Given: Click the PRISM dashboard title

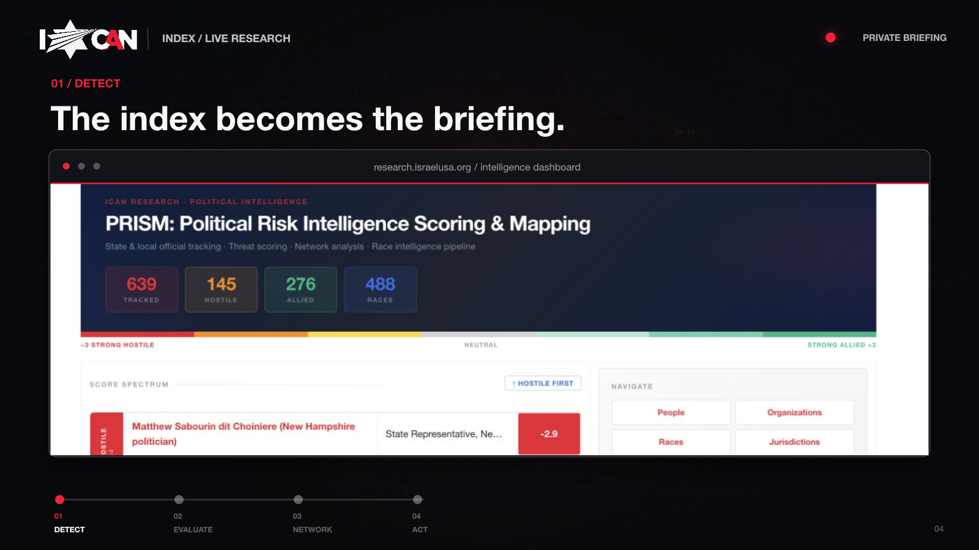Looking at the screenshot, I should 348,224.
